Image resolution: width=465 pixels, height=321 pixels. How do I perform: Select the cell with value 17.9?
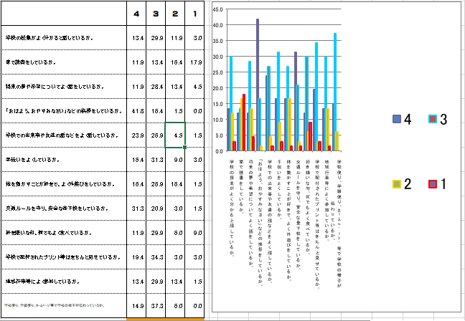tap(196, 62)
